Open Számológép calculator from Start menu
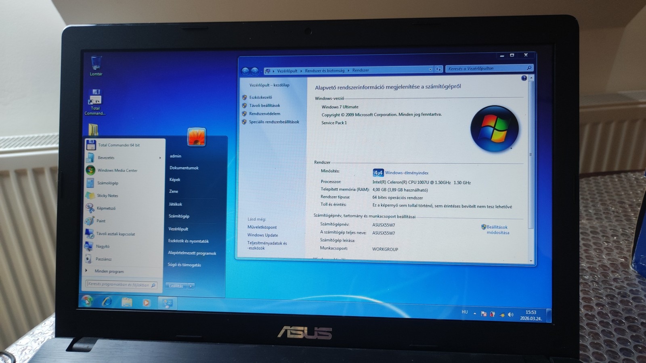Screen dimensions: 646x363 point(124,183)
